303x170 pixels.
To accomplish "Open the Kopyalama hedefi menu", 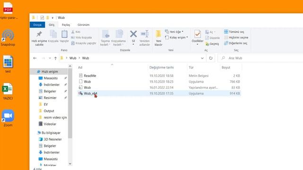I will 118,38.
